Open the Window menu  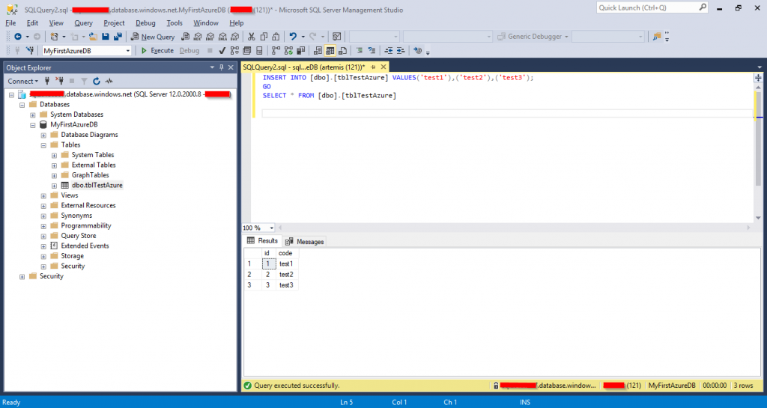pyautogui.click(x=205, y=23)
